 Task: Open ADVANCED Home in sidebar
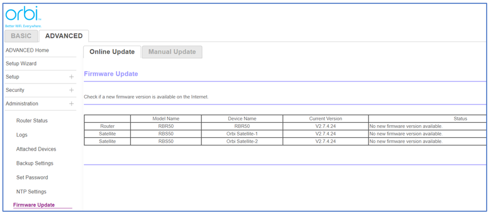(x=27, y=51)
